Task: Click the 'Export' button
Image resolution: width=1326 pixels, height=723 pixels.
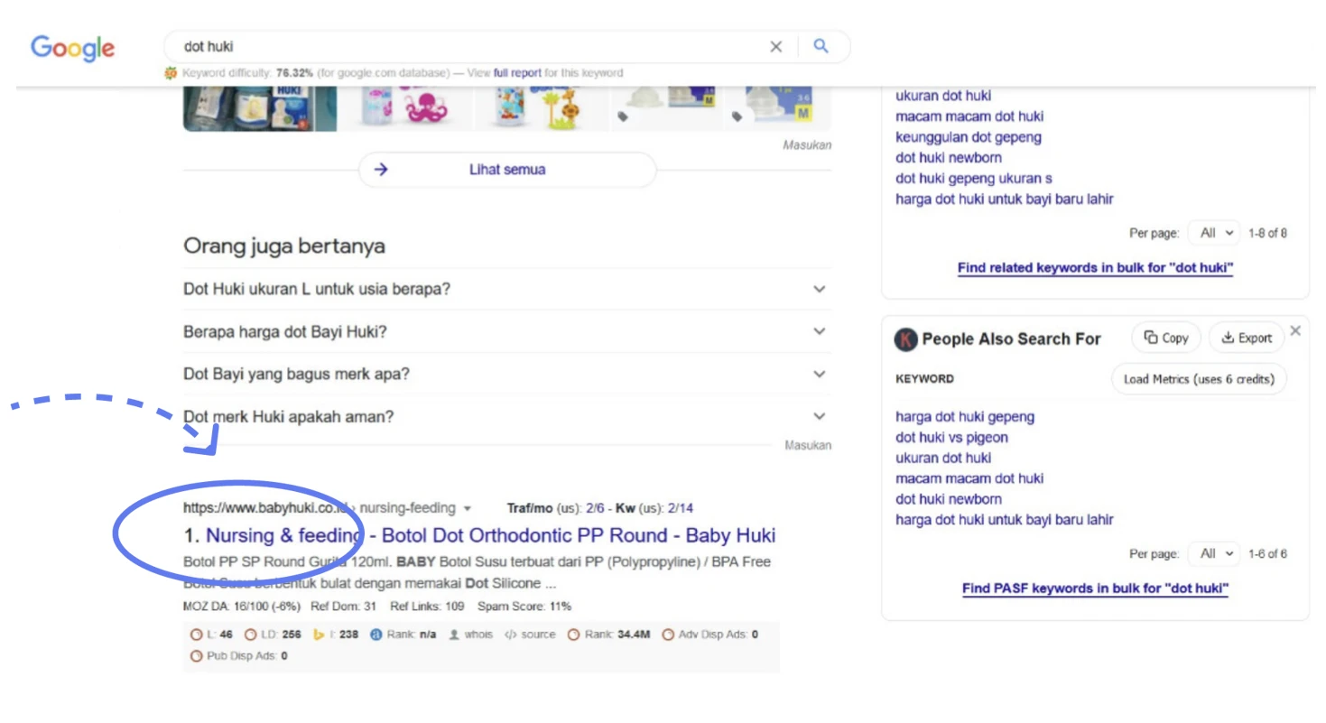Action: click(1247, 338)
